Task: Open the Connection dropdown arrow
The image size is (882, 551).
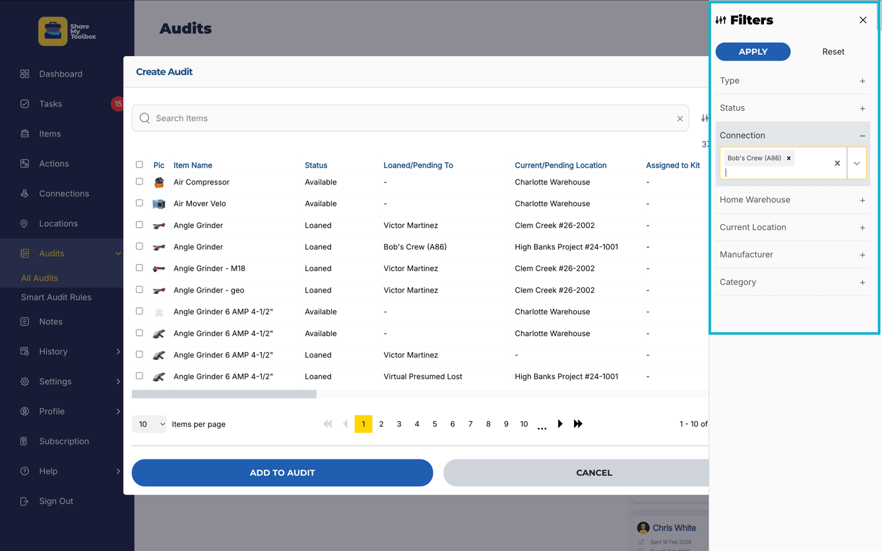Action: coord(856,163)
